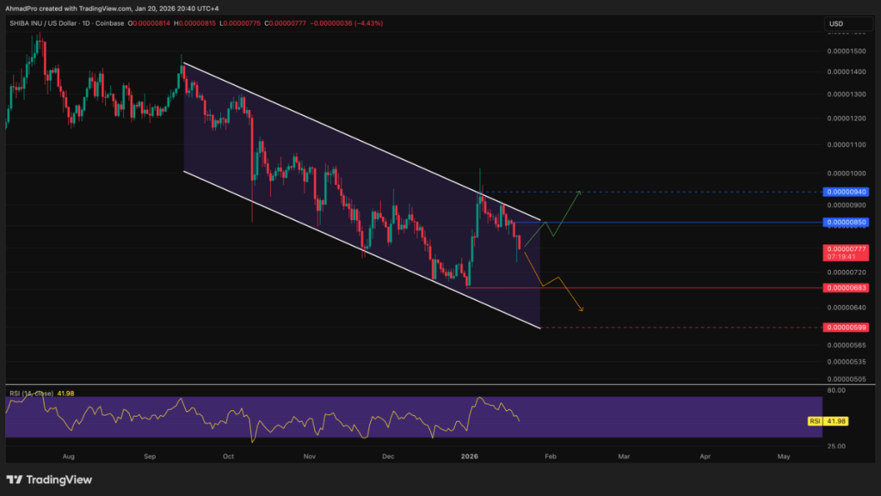Click the blue 0.00000850 resistance price label

[846, 222]
